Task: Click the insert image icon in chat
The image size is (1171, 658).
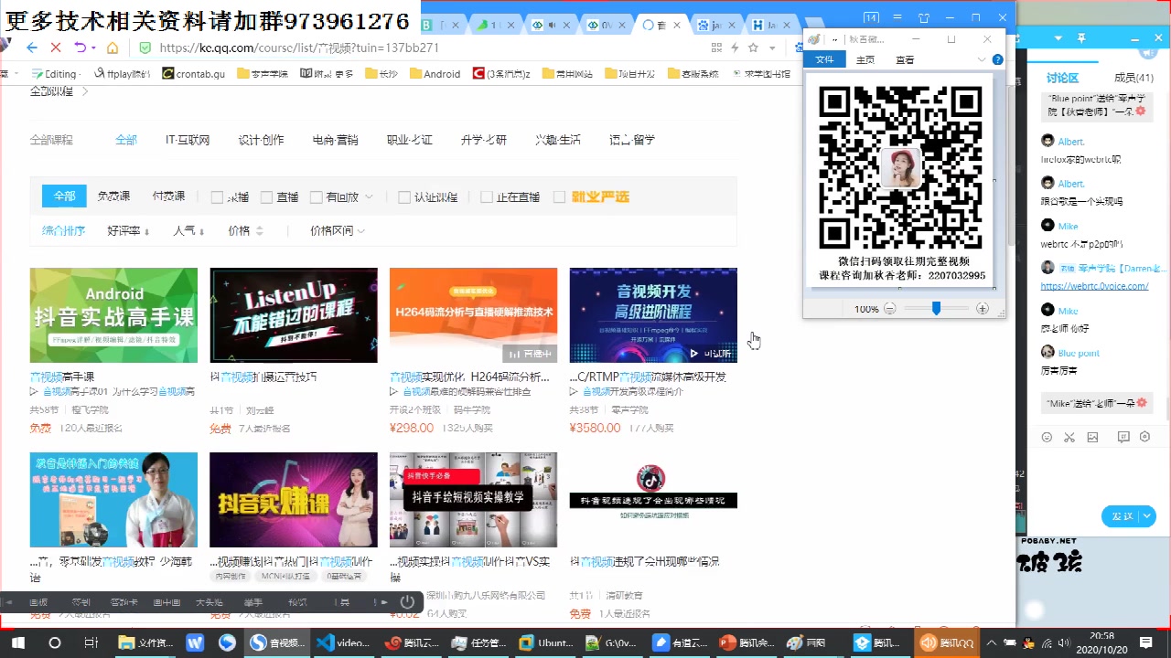Action: 1092,438
